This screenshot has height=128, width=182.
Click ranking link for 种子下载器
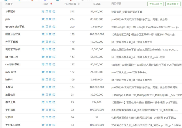[x=48, y=42]
